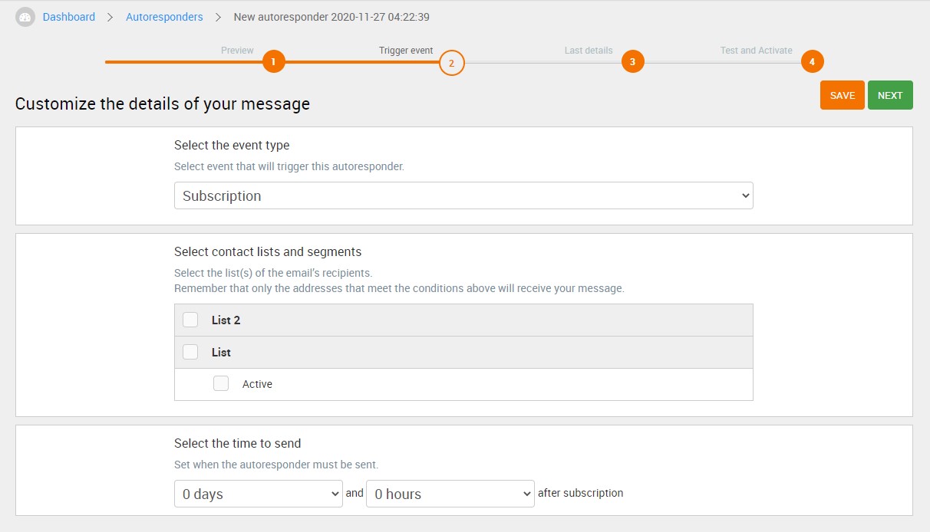Viewport: 930px width, 532px height.
Task: Click the 'Select the event type' heading
Action: coord(232,145)
